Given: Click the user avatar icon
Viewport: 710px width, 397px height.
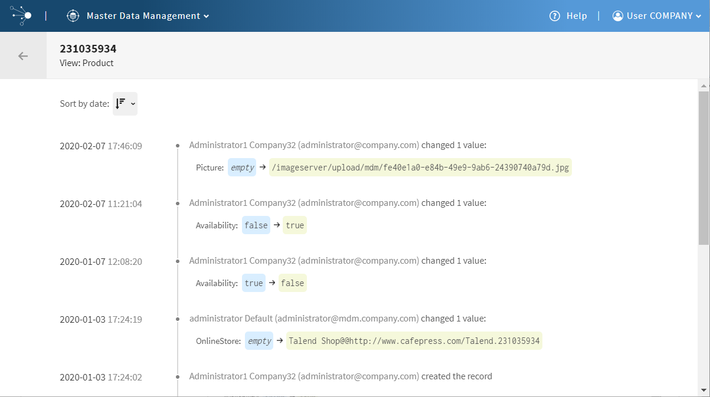Looking at the screenshot, I should (x=618, y=16).
